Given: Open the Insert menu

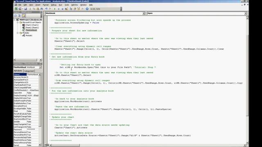Looking at the screenshot, I should click(38, 5).
